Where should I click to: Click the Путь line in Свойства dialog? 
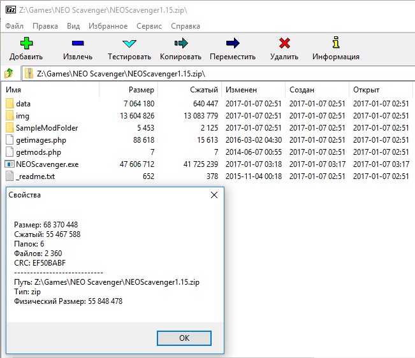(106, 282)
